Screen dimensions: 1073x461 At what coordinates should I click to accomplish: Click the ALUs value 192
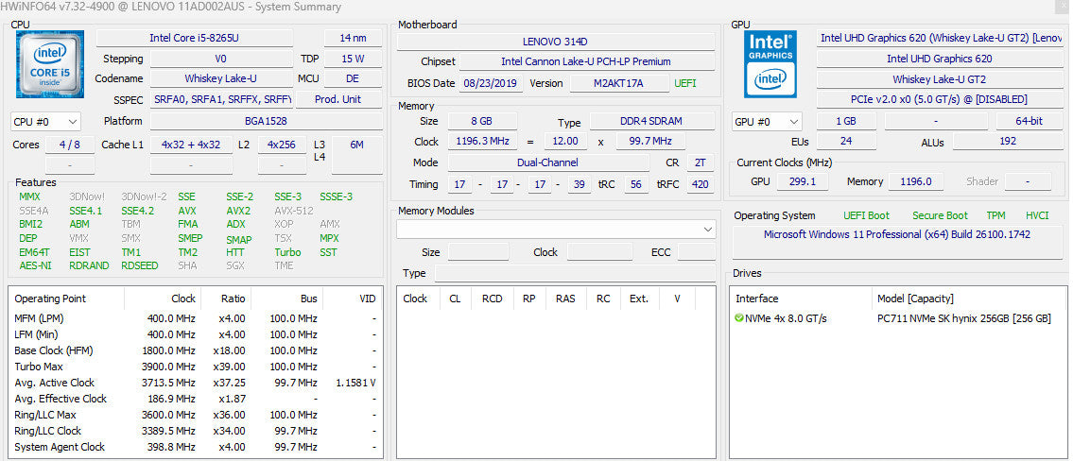[1008, 142]
